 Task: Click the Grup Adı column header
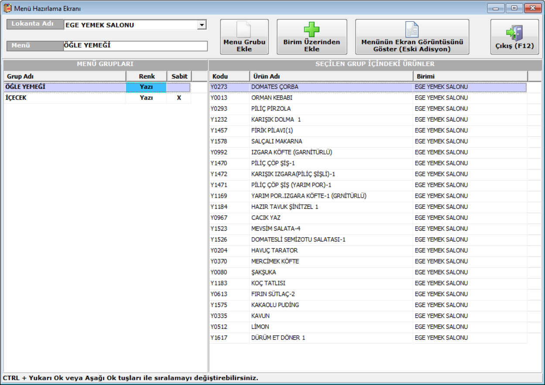click(65, 76)
